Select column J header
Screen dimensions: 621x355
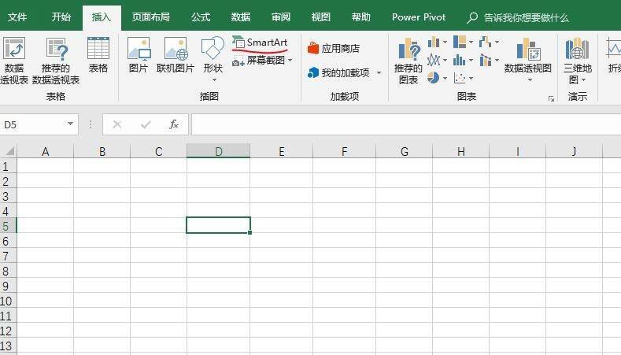coord(574,151)
